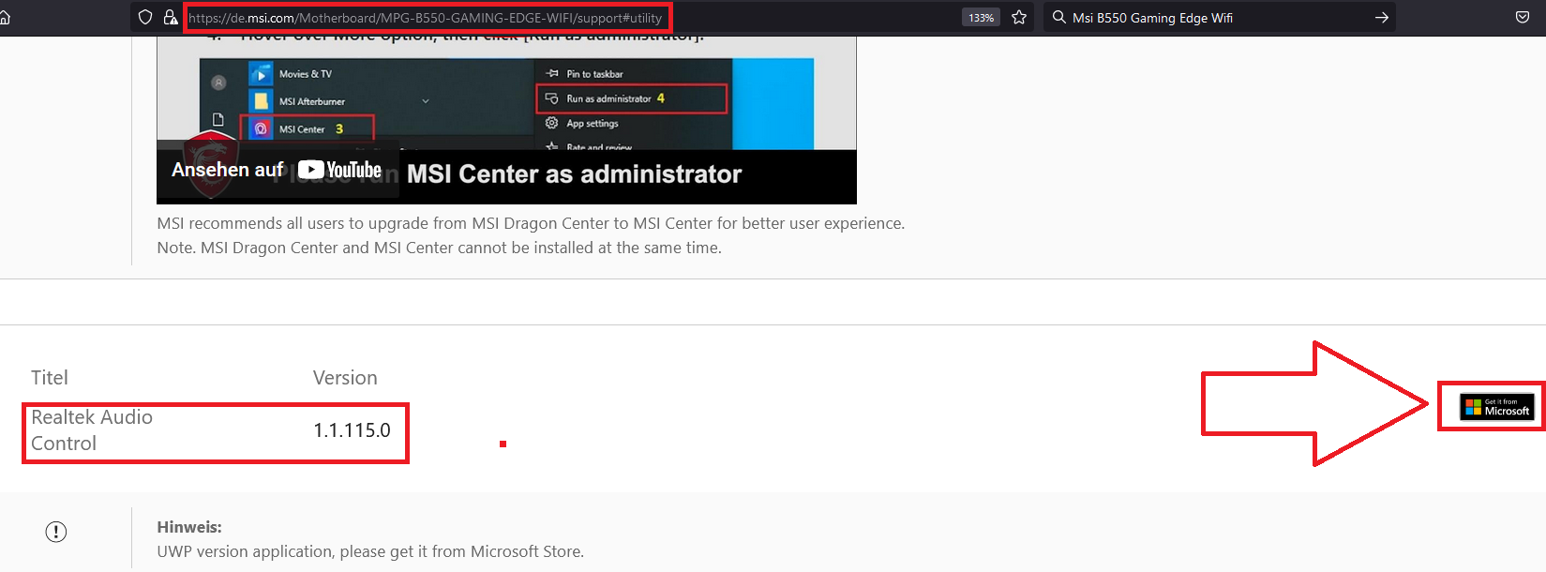Screen dimensions: 1546x572
Task: Click the 133% zoom level indicator
Action: pos(981,18)
